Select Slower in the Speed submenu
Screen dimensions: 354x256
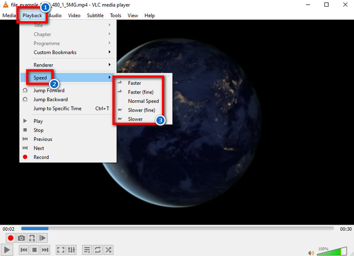tap(143, 119)
